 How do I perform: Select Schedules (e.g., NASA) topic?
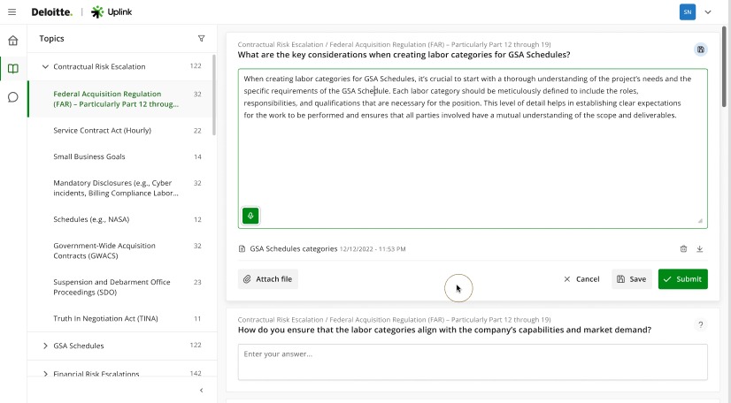click(x=121, y=220)
